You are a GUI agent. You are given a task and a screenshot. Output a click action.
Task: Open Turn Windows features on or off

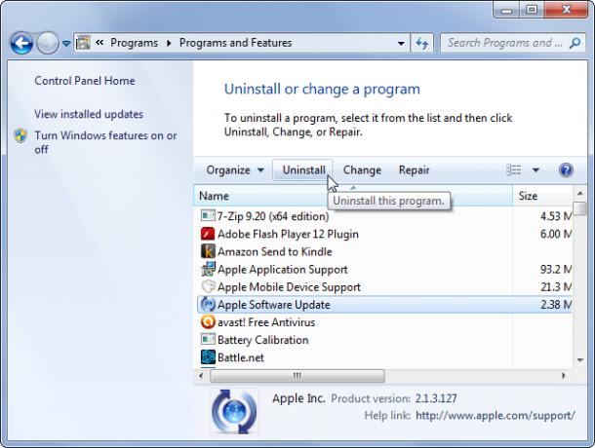point(105,142)
